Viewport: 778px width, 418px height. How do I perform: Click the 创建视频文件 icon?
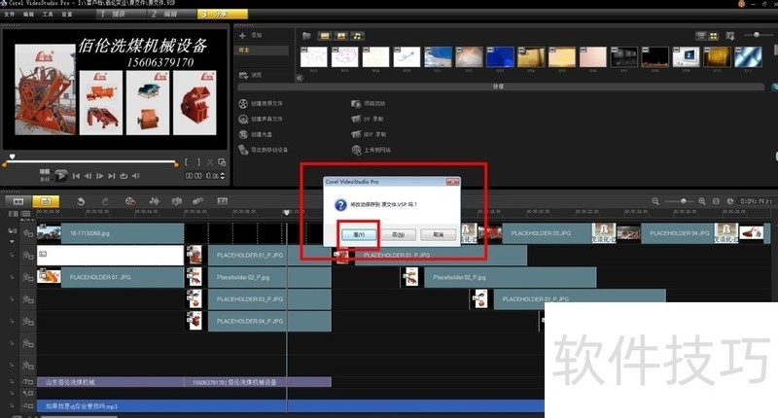point(243,102)
